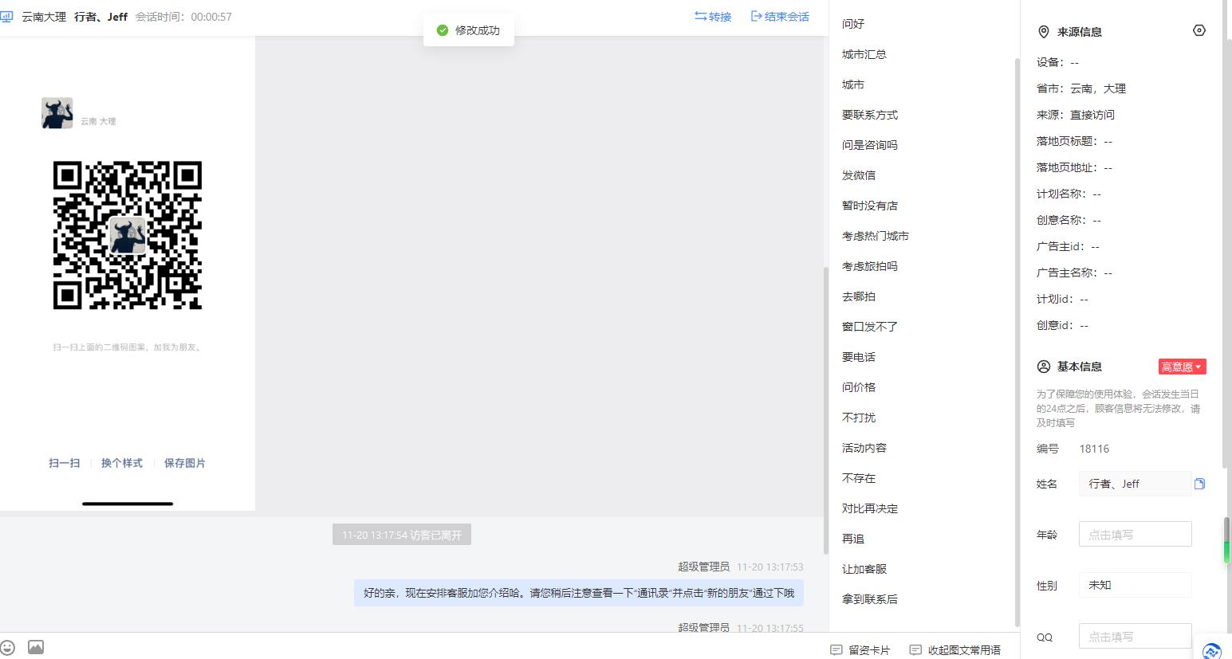This screenshot has height=659, width=1232.
Task: Copy the name with the copy icon
Action: tap(1199, 484)
